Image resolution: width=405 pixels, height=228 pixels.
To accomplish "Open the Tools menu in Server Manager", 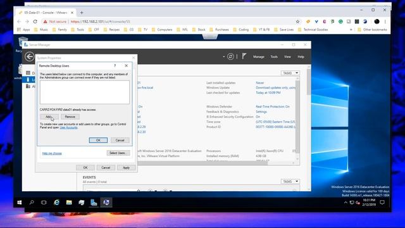I will [x=274, y=56].
